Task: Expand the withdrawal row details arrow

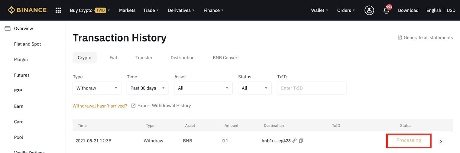Action: click(x=441, y=141)
